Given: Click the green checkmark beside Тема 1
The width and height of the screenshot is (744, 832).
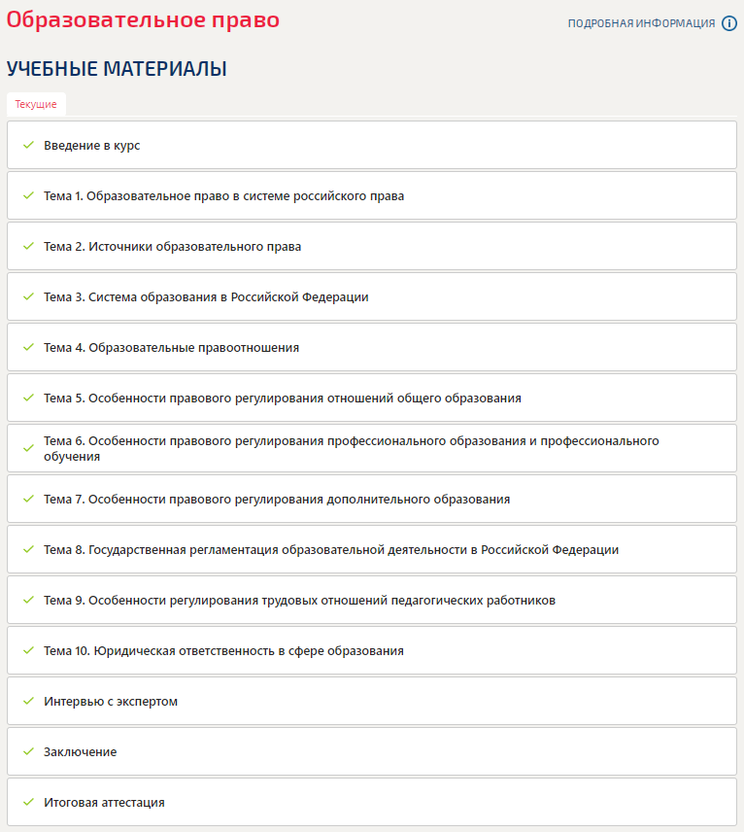Looking at the screenshot, I should pos(29,195).
